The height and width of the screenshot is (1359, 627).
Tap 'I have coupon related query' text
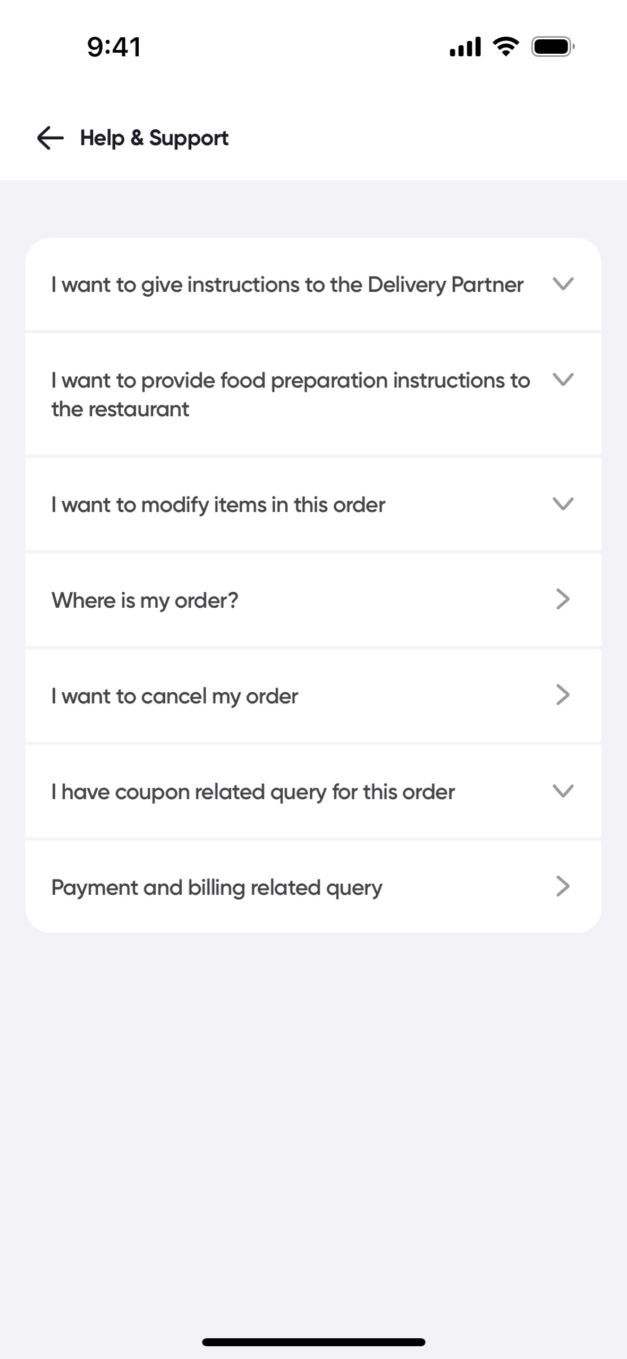253,792
